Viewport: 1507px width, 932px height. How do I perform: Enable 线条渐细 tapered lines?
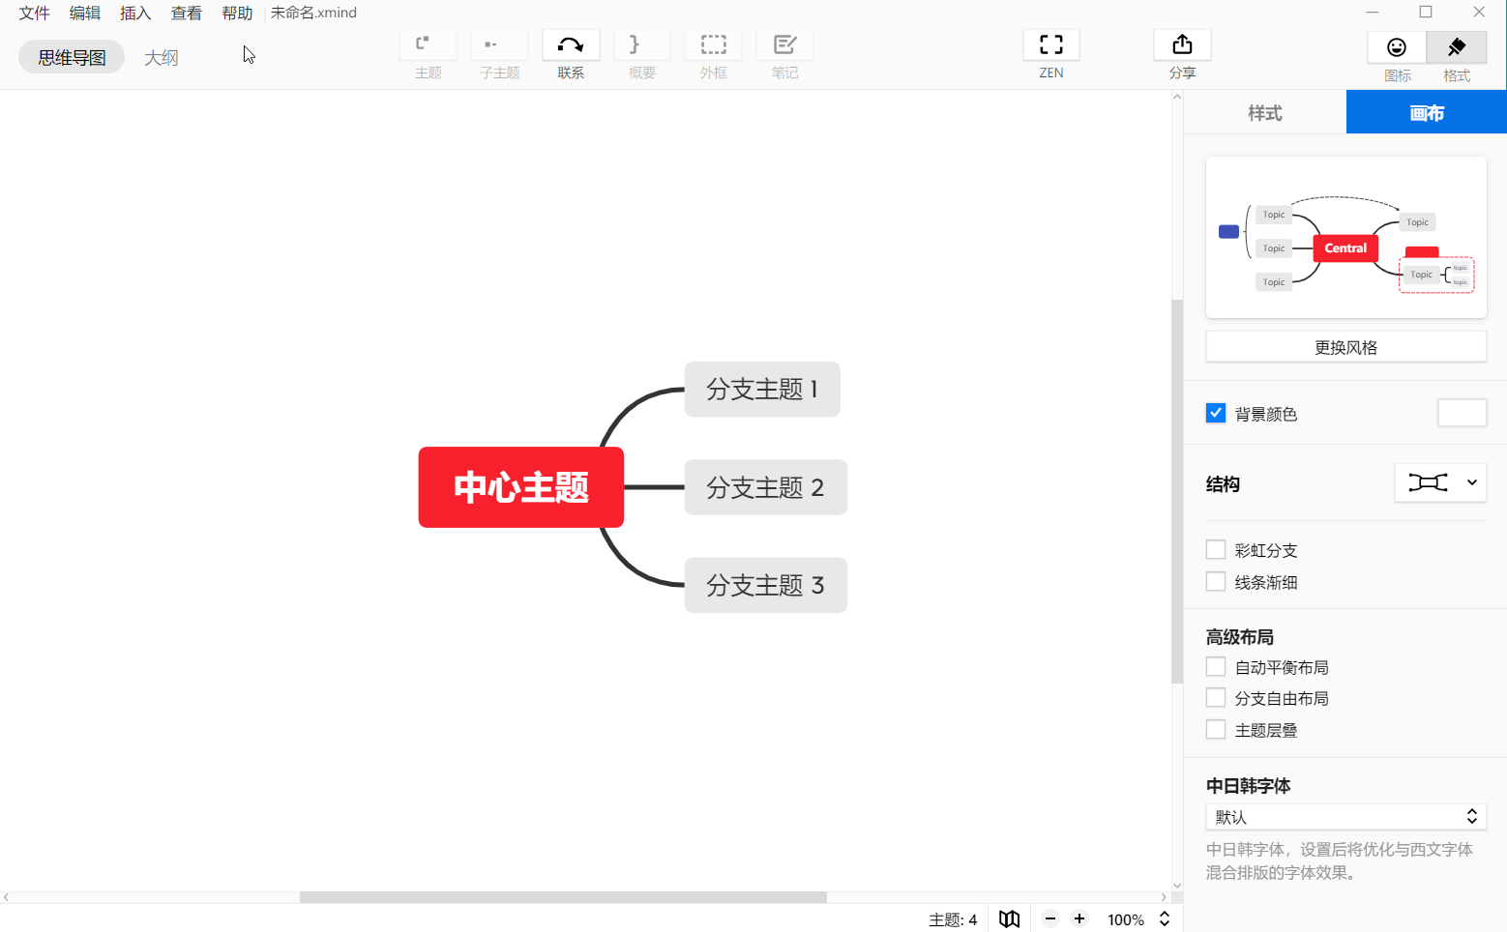(1216, 581)
